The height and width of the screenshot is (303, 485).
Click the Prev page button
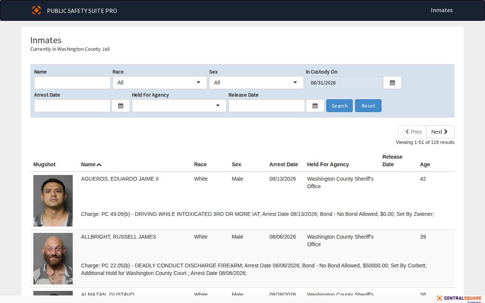pyautogui.click(x=412, y=132)
